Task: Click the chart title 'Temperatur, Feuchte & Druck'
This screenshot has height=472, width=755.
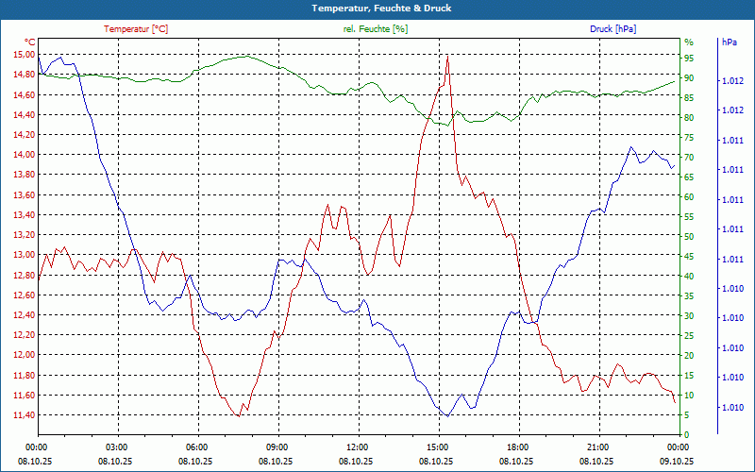Action: click(x=381, y=8)
